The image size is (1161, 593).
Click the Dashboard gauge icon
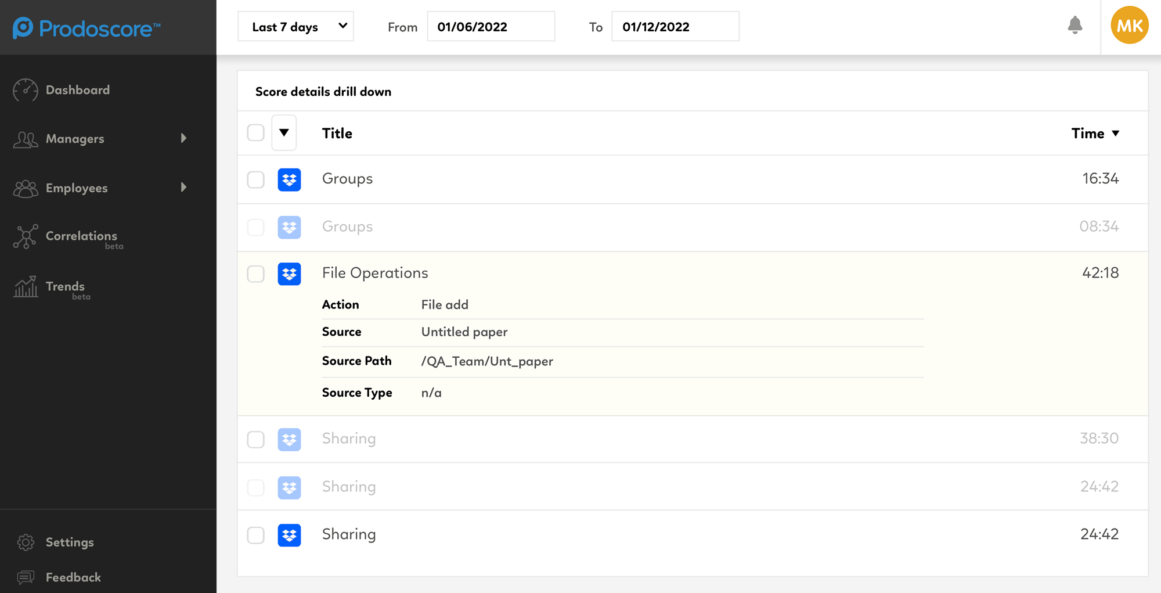pos(26,90)
